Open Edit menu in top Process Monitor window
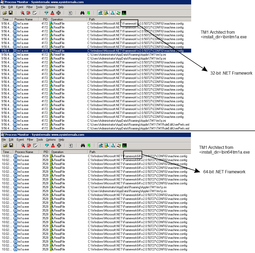Screen dimensions: 255x253 coord(11,7)
